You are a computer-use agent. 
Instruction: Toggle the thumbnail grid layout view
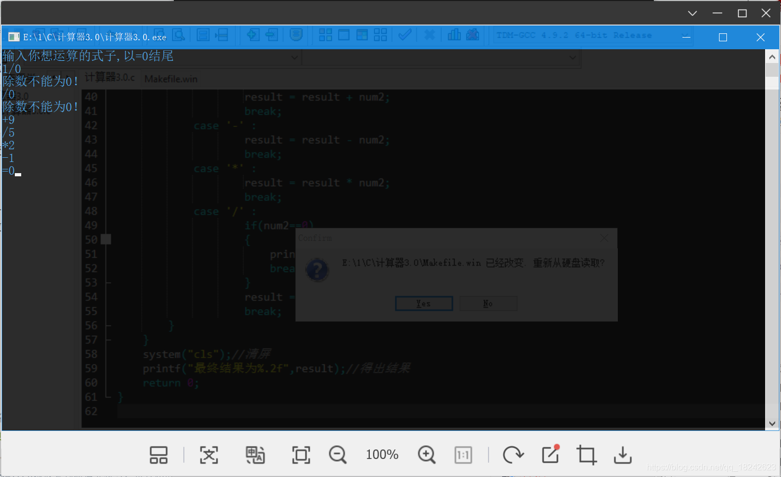tap(158, 454)
